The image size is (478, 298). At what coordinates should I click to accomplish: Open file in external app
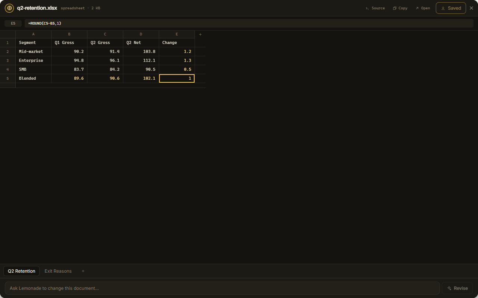coord(423,8)
